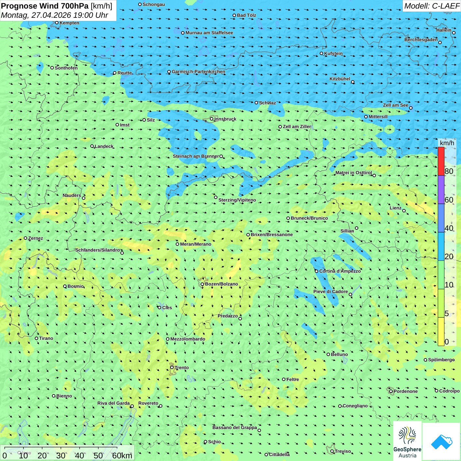
Task: Click the red 80+ km/h legend color
Action: click(441, 161)
